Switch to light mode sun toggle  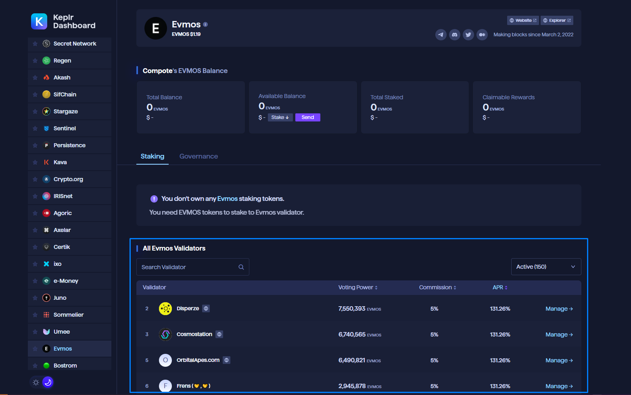36,382
